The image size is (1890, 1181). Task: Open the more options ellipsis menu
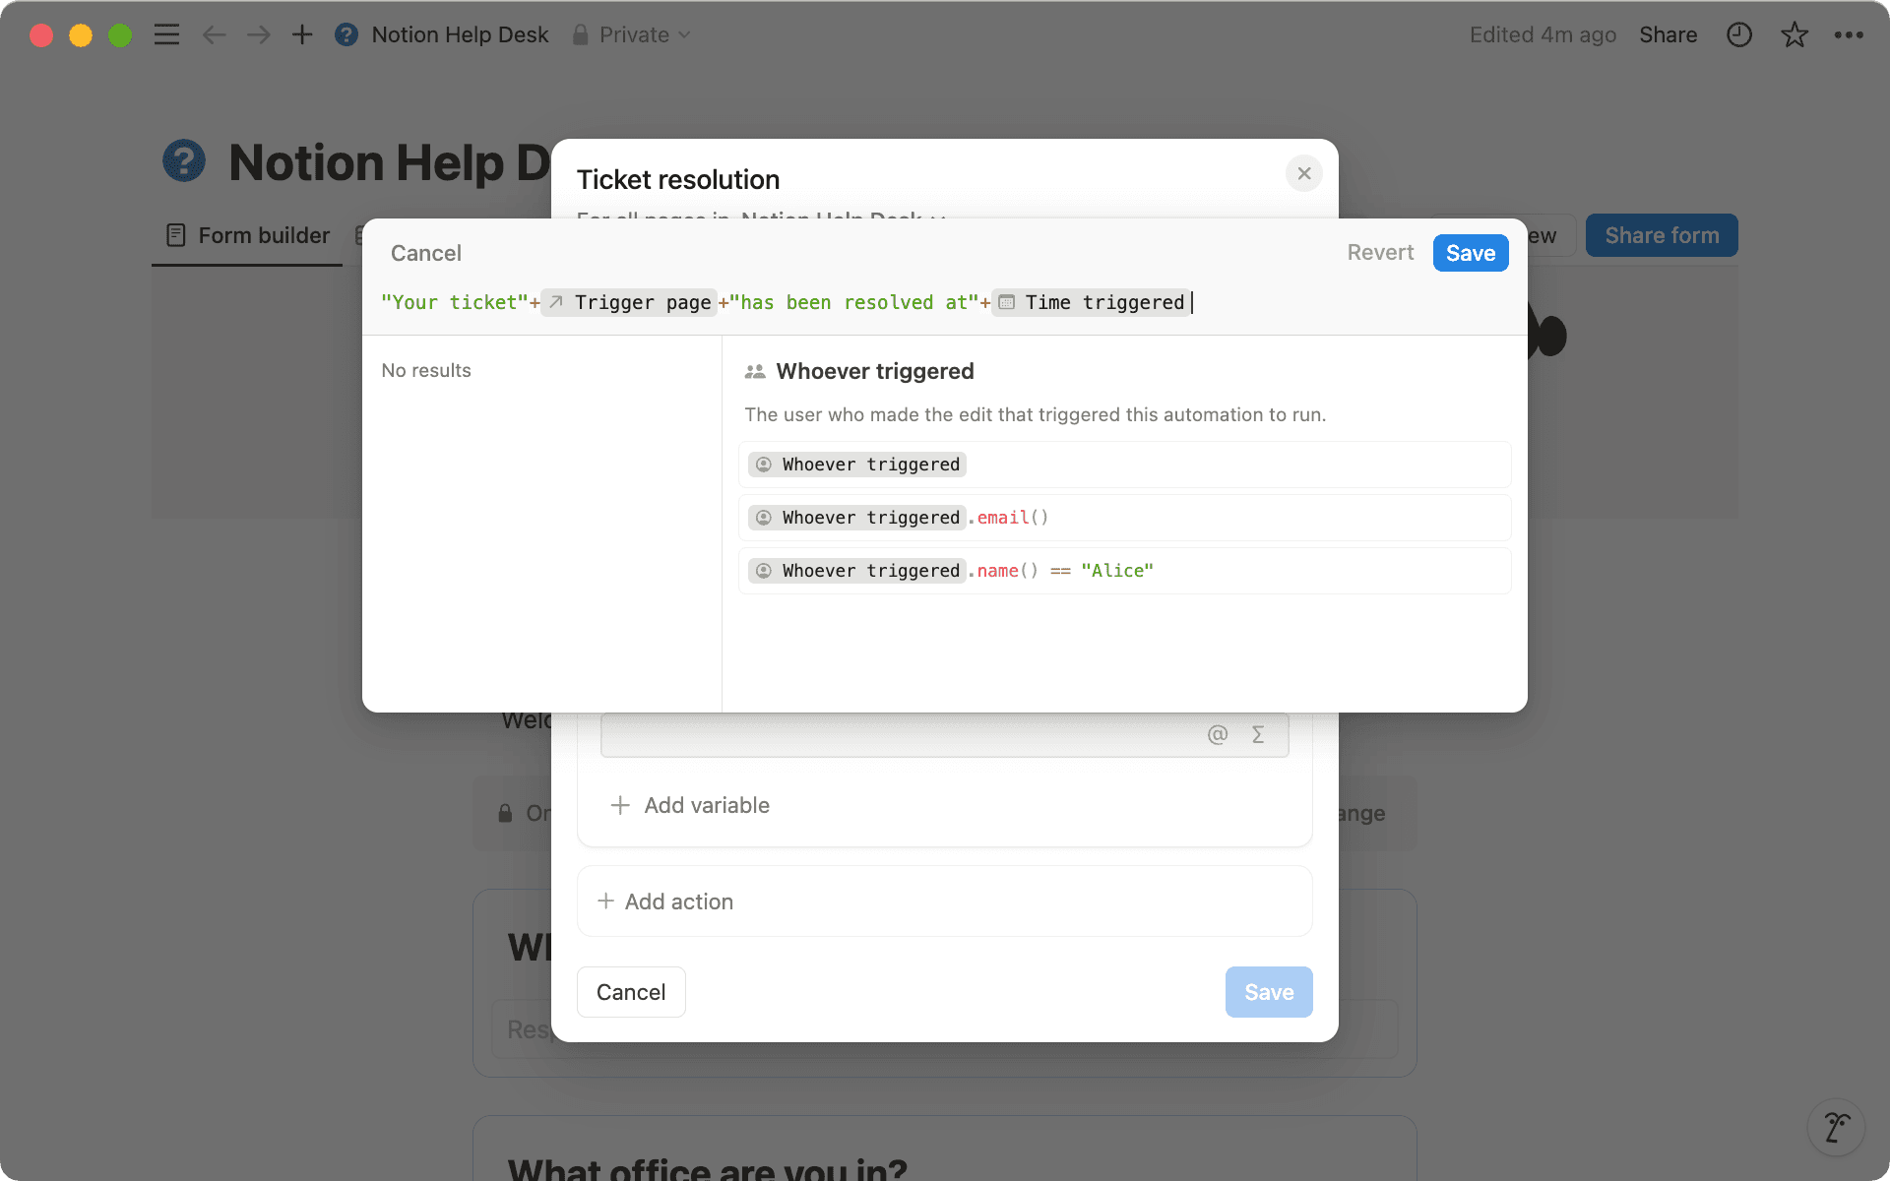click(1850, 34)
